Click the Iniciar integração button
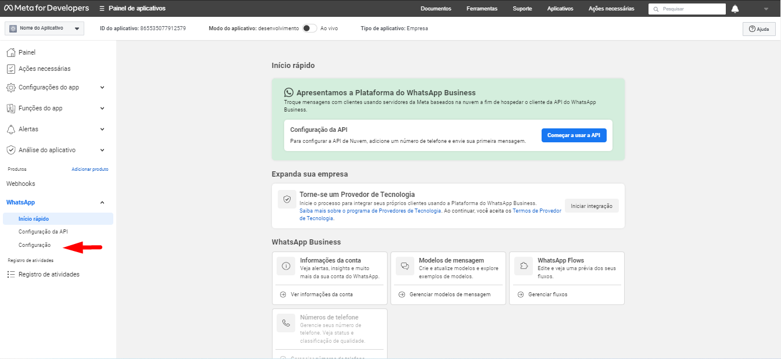The height and width of the screenshot is (359, 781). [592, 206]
